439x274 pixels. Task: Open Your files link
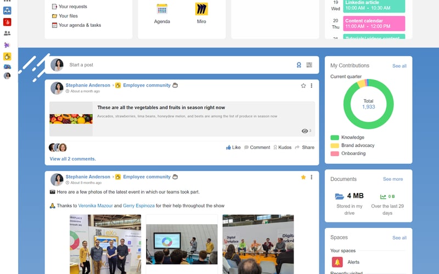click(x=68, y=16)
